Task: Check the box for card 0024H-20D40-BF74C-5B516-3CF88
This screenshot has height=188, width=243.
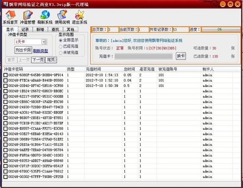Action: [6, 86]
